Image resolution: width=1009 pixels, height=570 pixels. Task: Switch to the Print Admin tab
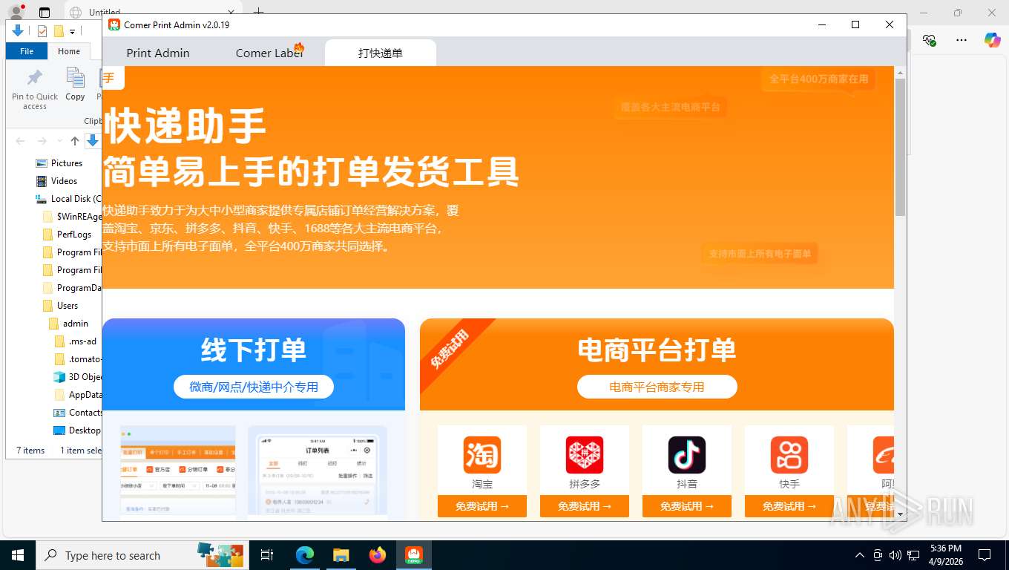[158, 53]
